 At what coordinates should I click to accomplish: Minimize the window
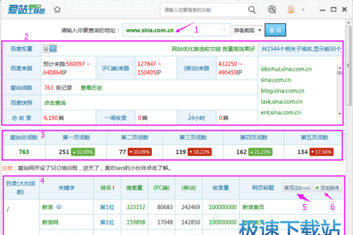[322, 10]
